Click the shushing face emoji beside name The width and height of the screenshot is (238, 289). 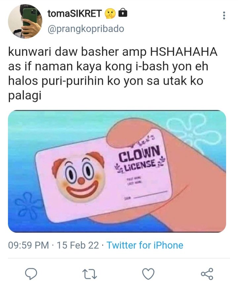[110, 14]
